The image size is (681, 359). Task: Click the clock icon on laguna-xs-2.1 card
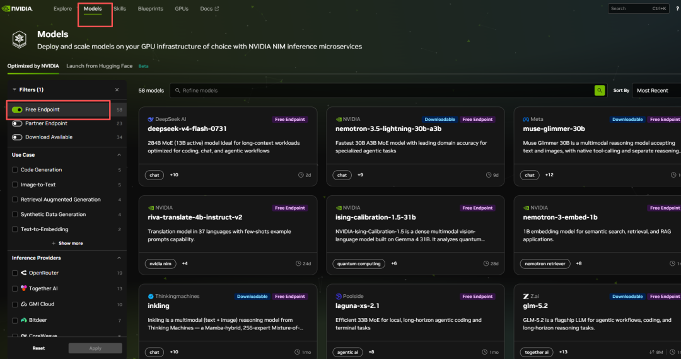click(x=485, y=352)
